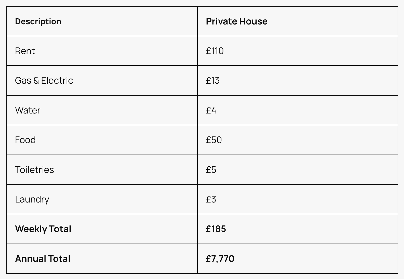The image size is (404, 279).
Task: Click the £50 food amount
Action: [214, 140]
